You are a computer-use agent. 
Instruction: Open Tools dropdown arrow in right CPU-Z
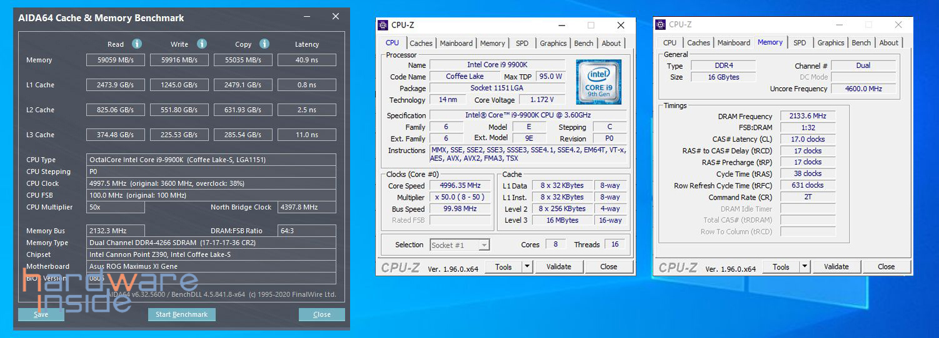click(x=805, y=266)
